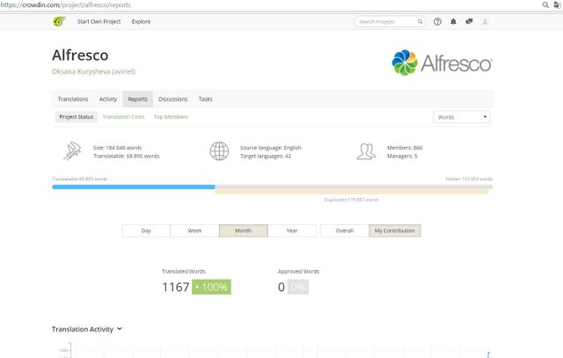Select the Year period toggle
The width and height of the screenshot is (563, 358).
292,230
